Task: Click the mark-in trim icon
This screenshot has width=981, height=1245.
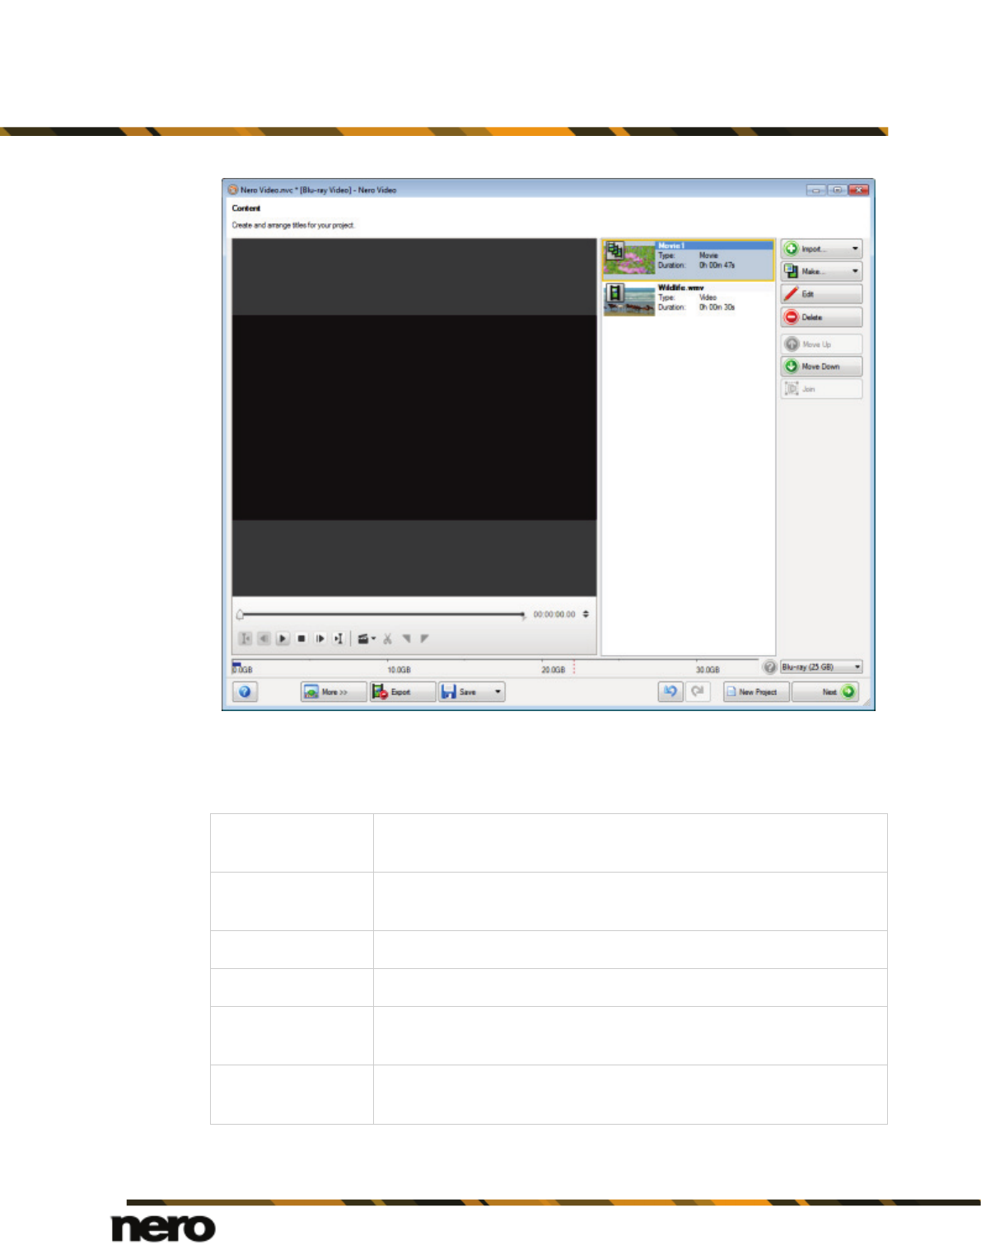Action: point(406,639)
